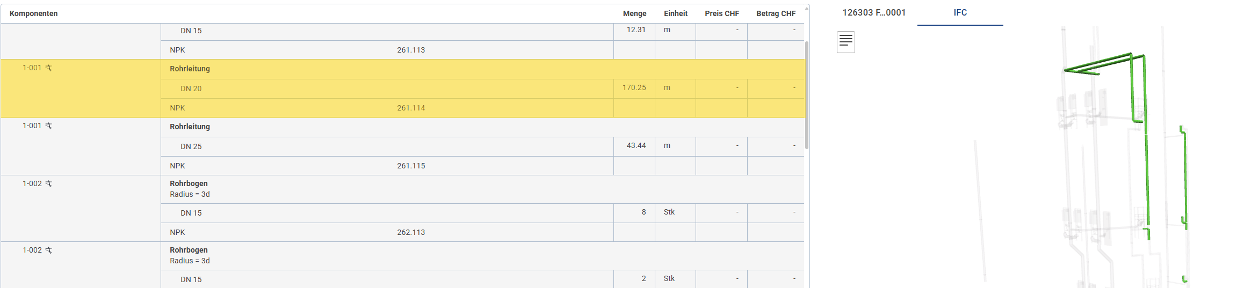Open the text-lines menu icon in IFC viewer
The width and height of the screenshot is (1237, 288).
click(x=845, y=42)
